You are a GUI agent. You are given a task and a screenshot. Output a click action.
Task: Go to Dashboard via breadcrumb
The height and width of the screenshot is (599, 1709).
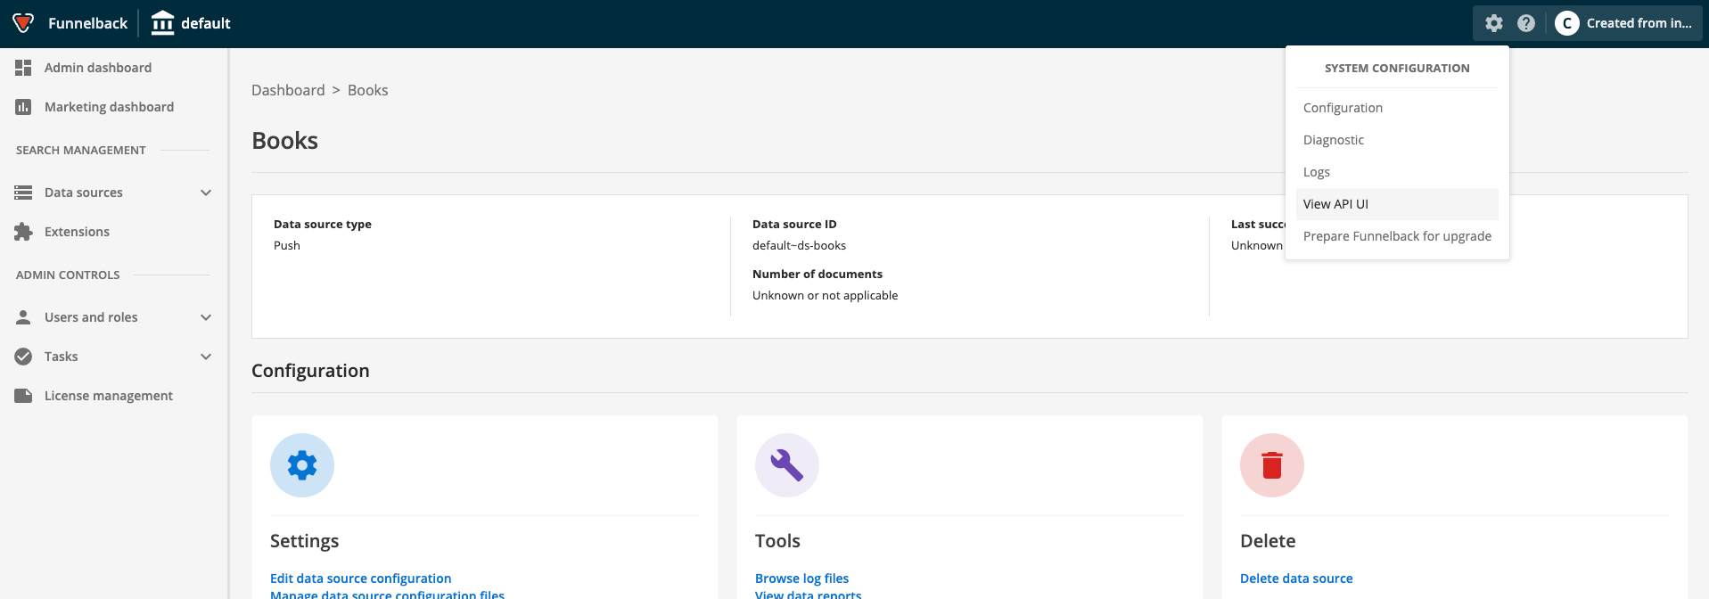point(288,90)
